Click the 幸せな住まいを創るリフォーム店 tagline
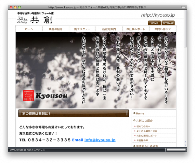 35,13
